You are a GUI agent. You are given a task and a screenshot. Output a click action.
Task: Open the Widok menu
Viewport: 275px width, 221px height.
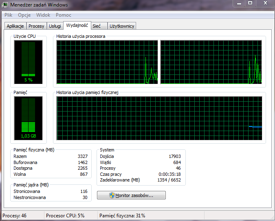[x=43, y=15]
